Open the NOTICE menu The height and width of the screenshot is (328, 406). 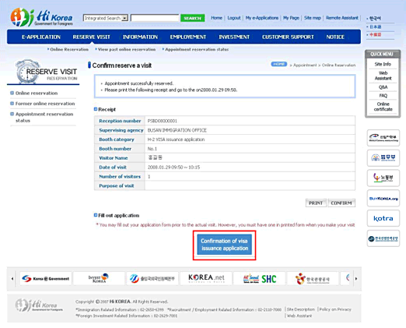point(335,37)
